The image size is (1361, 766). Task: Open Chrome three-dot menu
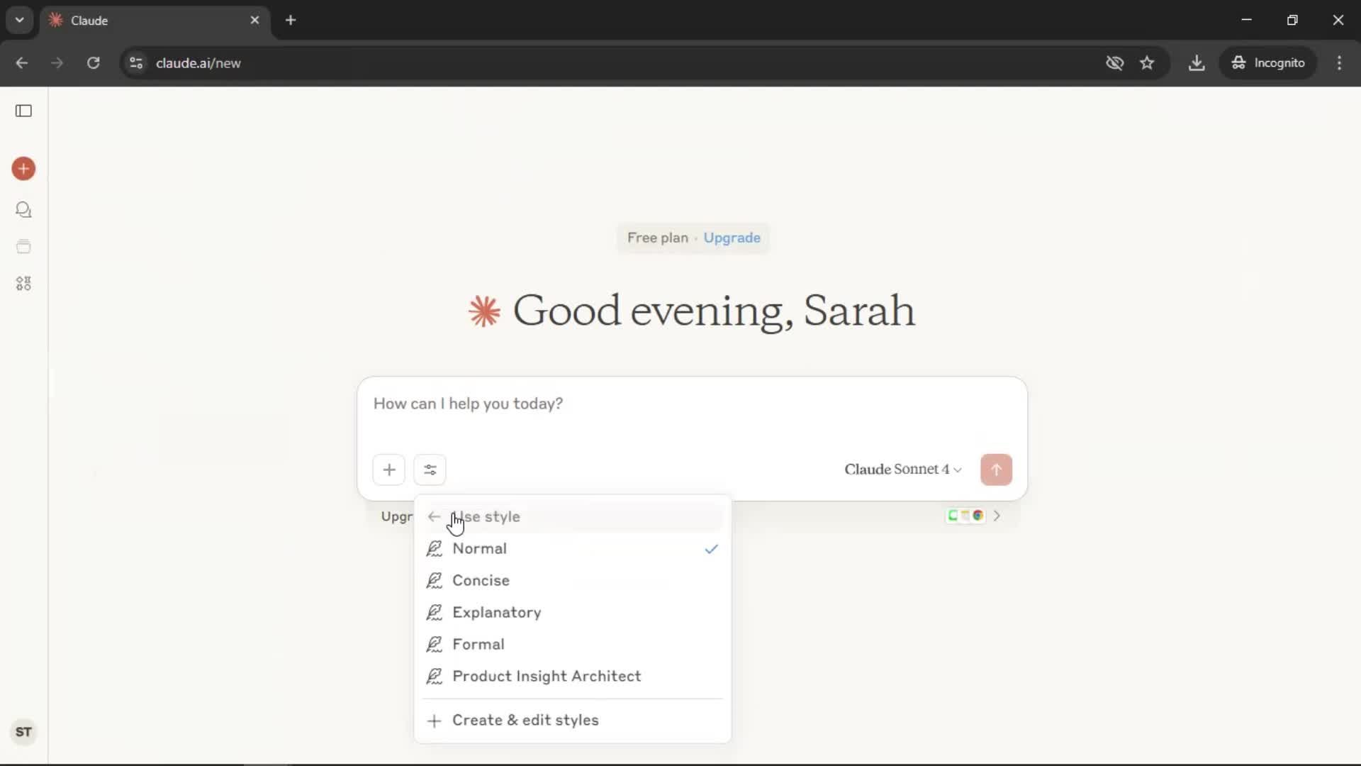[x=1339, y=63]
